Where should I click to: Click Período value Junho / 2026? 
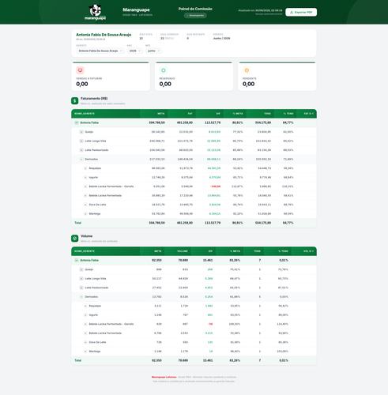[221, 39]
